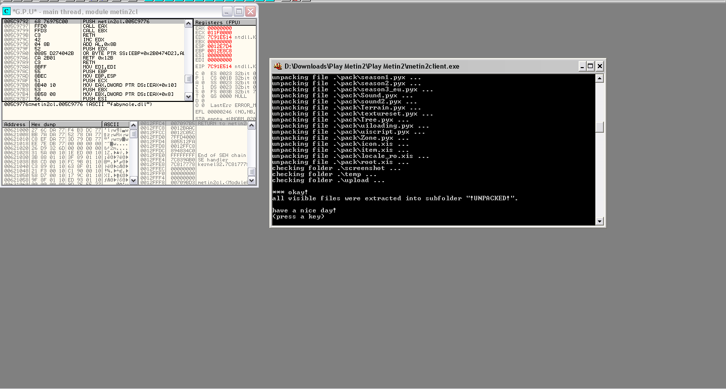
Task: Click the CPU window 'C' title icon
Action: (7, 11)
